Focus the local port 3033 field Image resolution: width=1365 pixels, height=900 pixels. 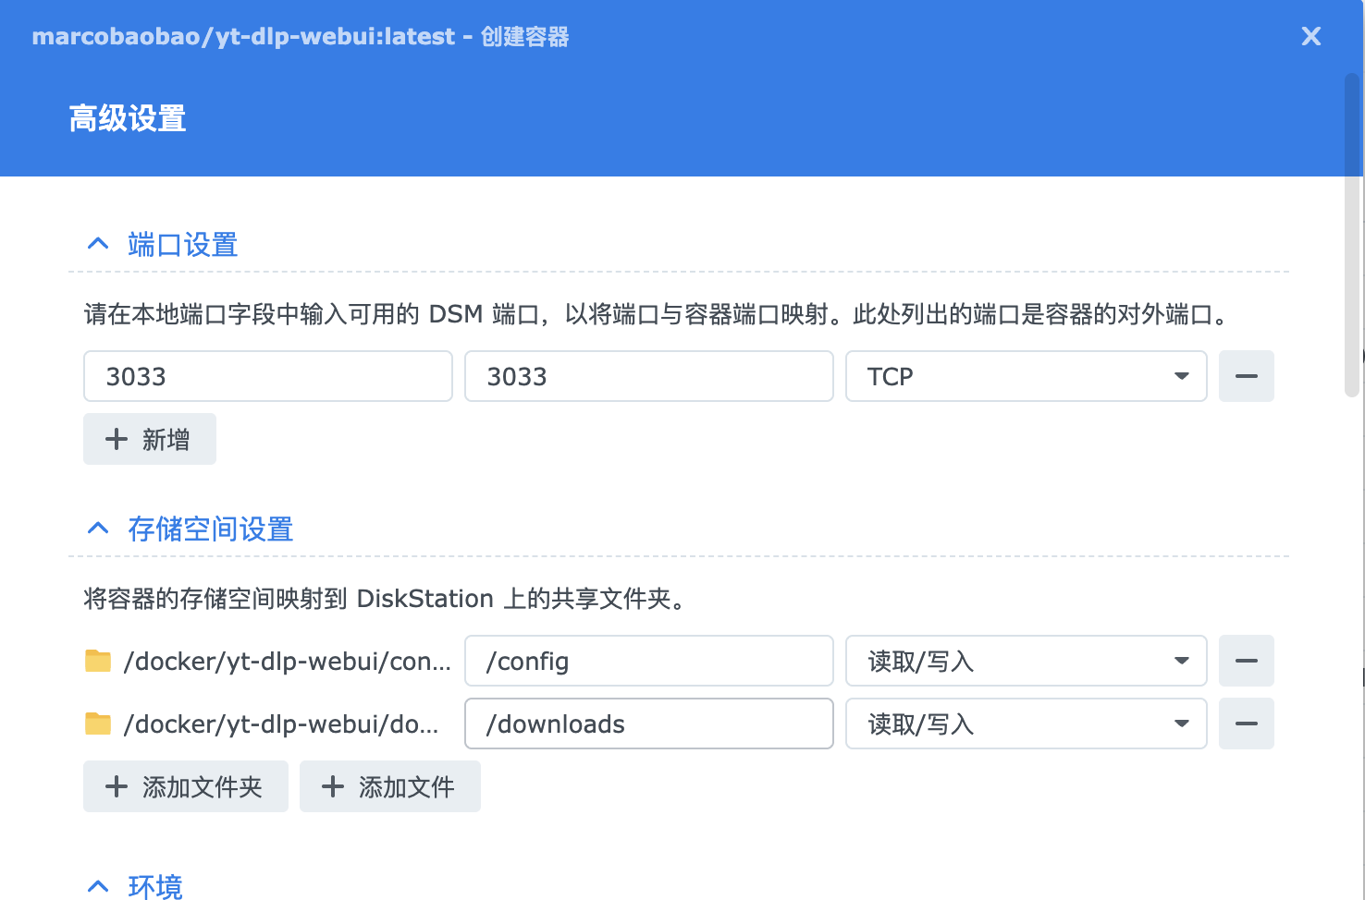(268, 376)
